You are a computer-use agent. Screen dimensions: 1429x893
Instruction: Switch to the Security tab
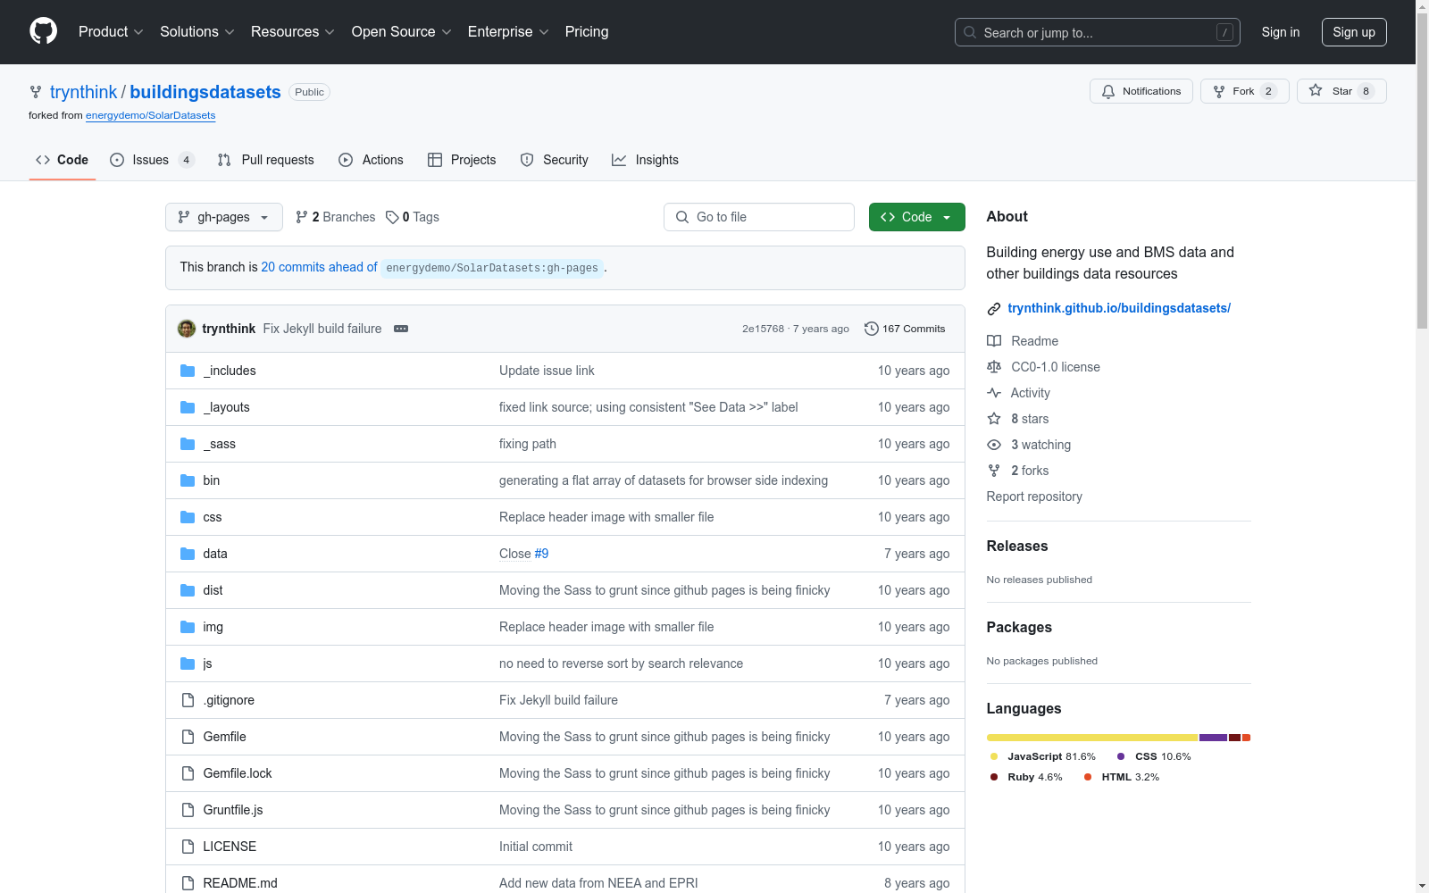coord(555,160)
